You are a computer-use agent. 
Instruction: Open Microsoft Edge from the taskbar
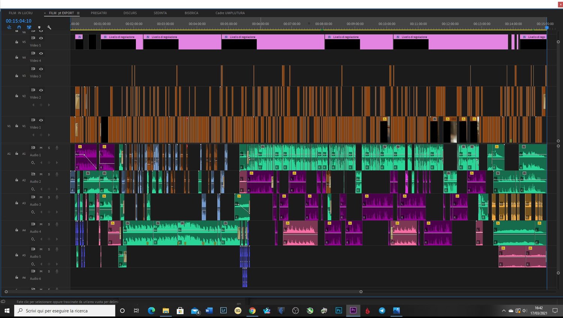tap(151, 310)
